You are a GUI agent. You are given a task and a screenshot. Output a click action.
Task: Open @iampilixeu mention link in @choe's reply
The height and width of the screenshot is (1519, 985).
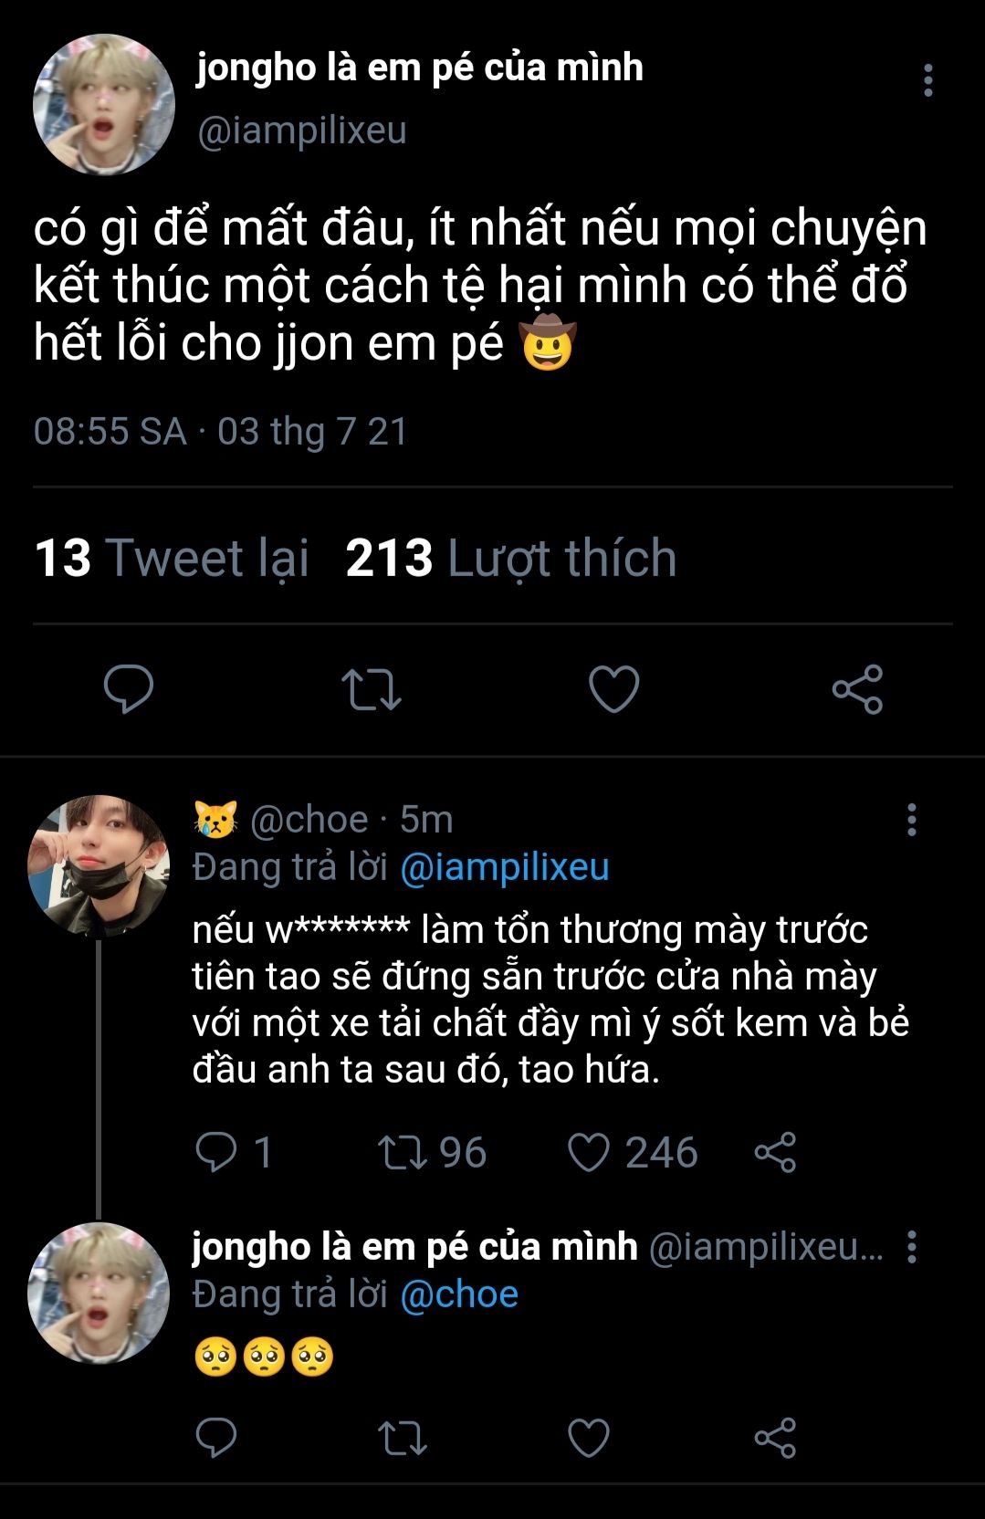(x=504, y=867)
